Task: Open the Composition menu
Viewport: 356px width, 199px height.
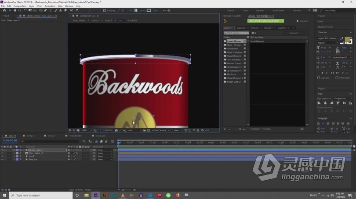Action: 20,6
